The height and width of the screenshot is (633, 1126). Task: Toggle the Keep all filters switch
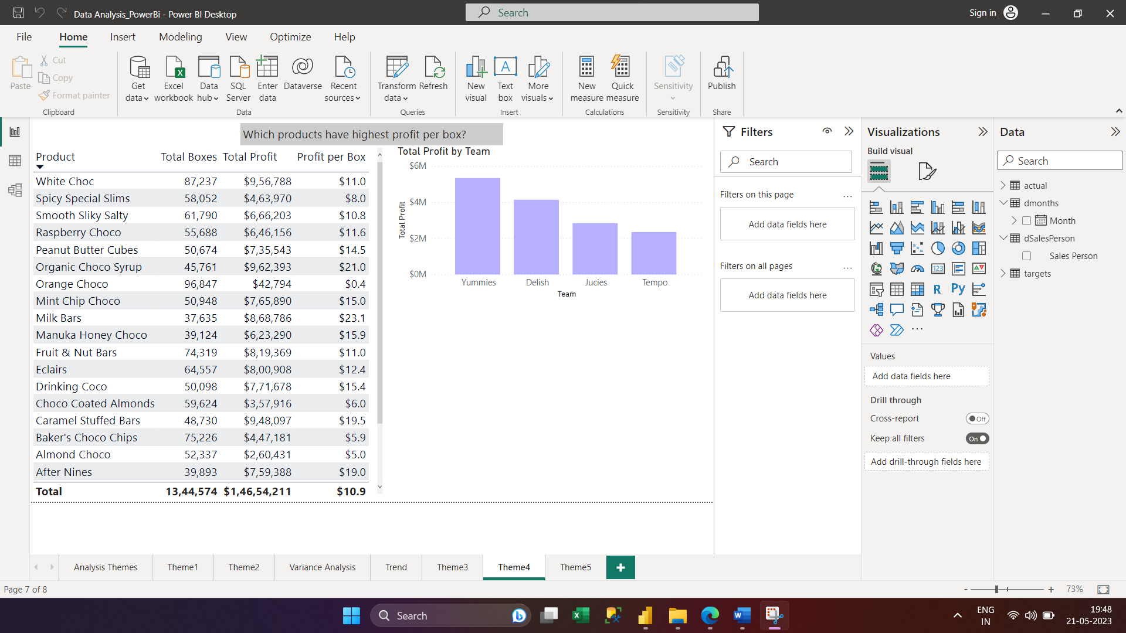(977, 438)
